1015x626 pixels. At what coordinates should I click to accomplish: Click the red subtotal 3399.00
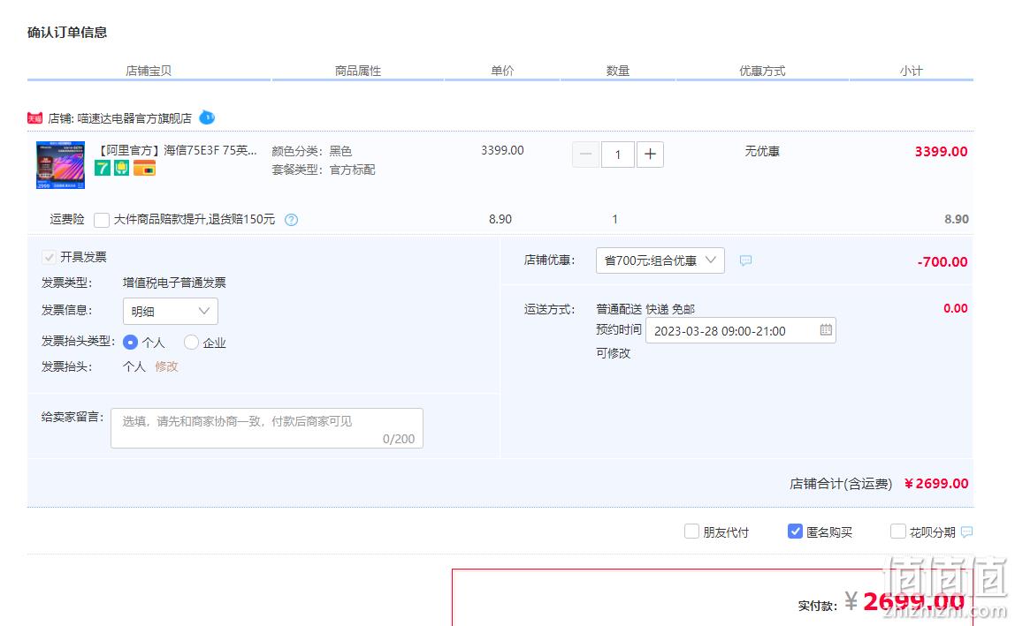tap(941, 151)
